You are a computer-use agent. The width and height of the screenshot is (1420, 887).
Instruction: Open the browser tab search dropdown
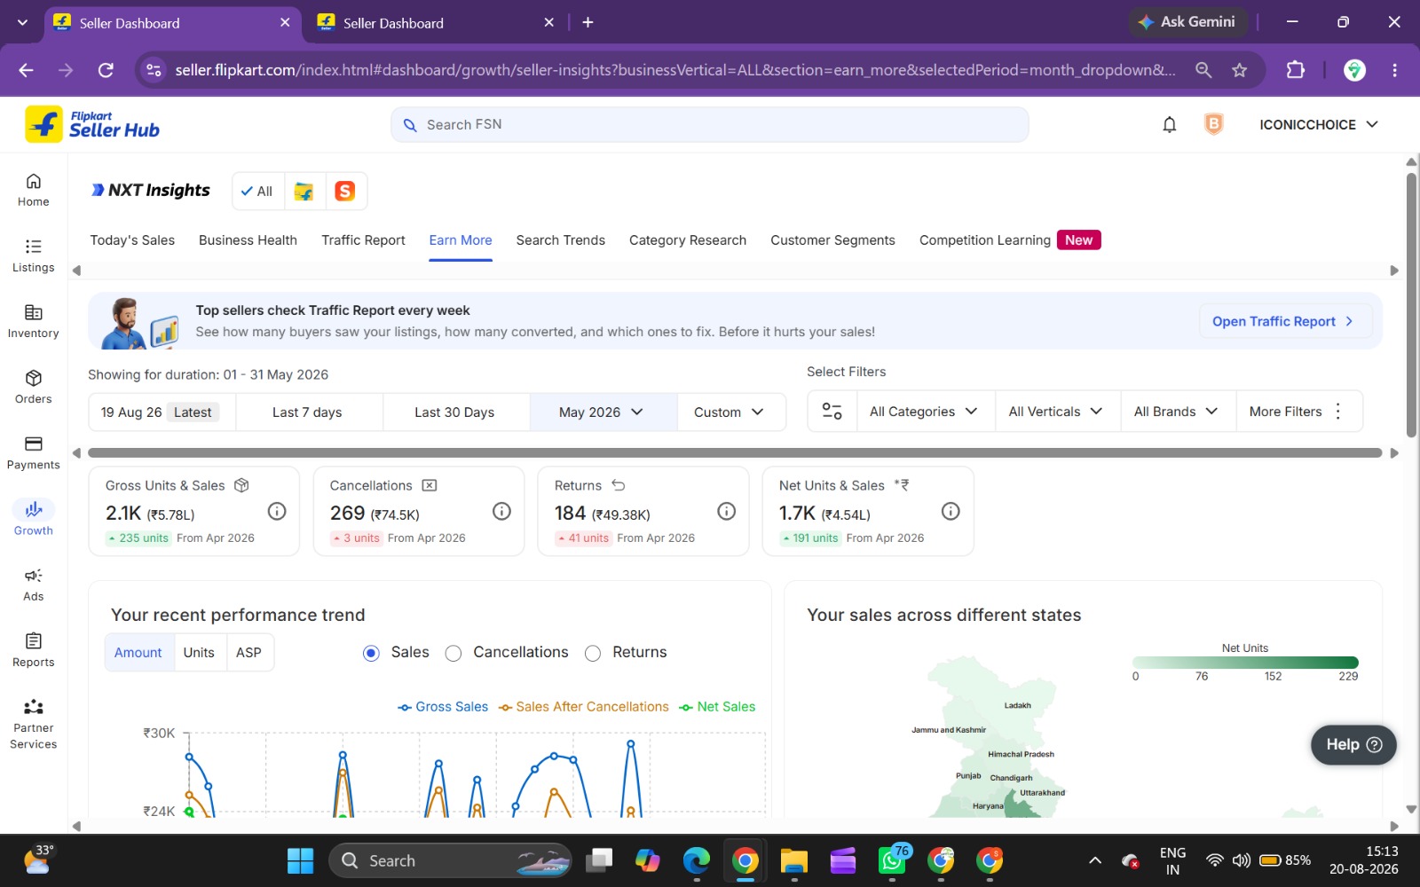[x=22, y=22]
